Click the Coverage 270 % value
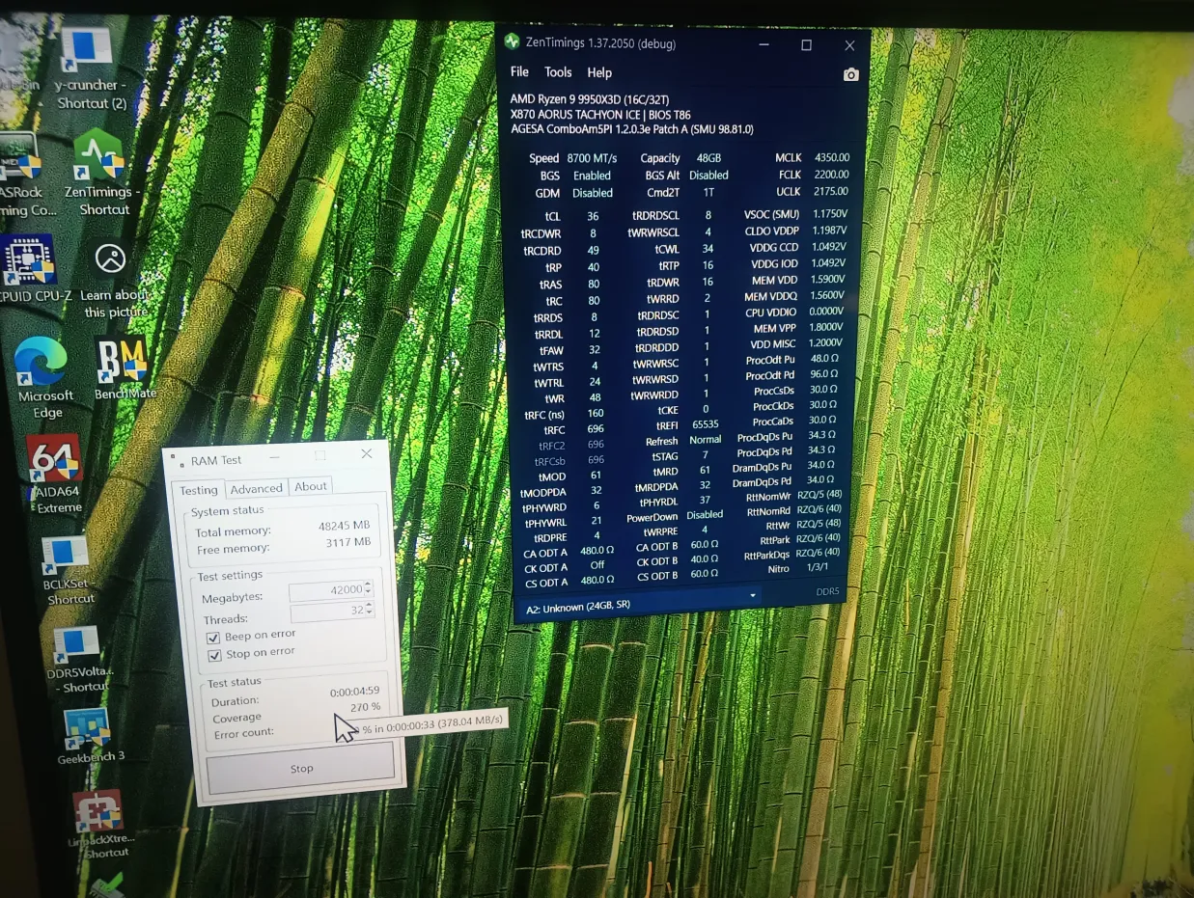The width and height of the screenshot is (1194, 898). coord(365,707)
